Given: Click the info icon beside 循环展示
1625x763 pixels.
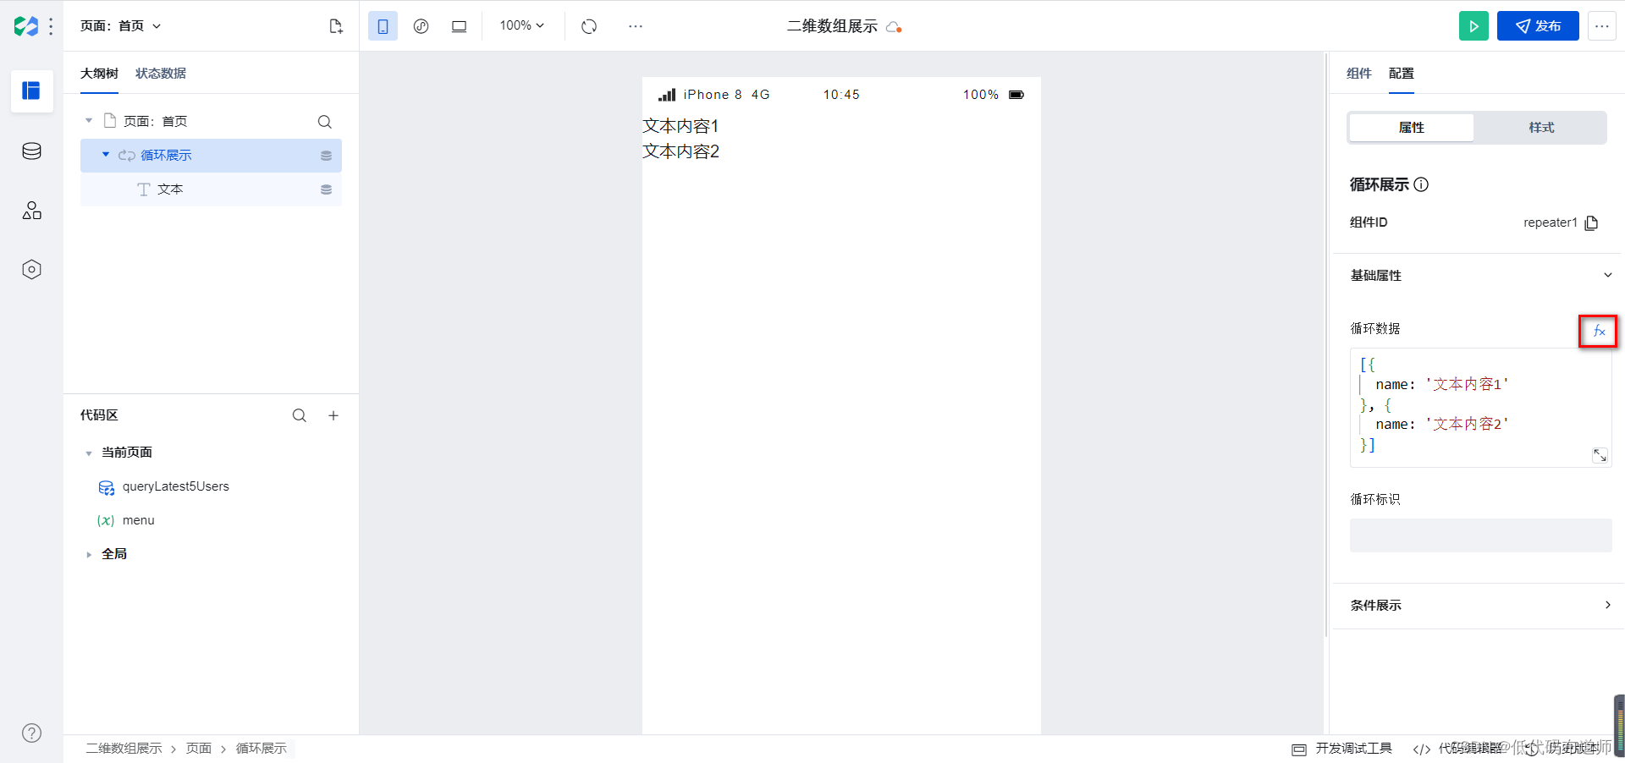Looking at the screenshot, I should (x=1421, y=184).
